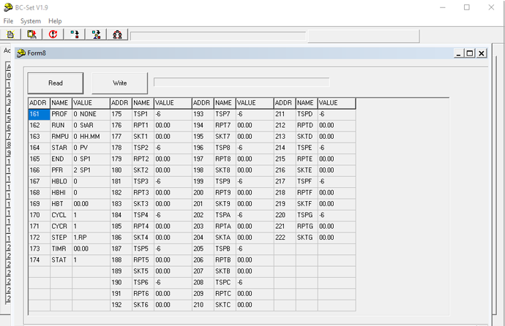Close the Form8 child window
The width and height of the screenshot is (505, 326).
[481, 53]
